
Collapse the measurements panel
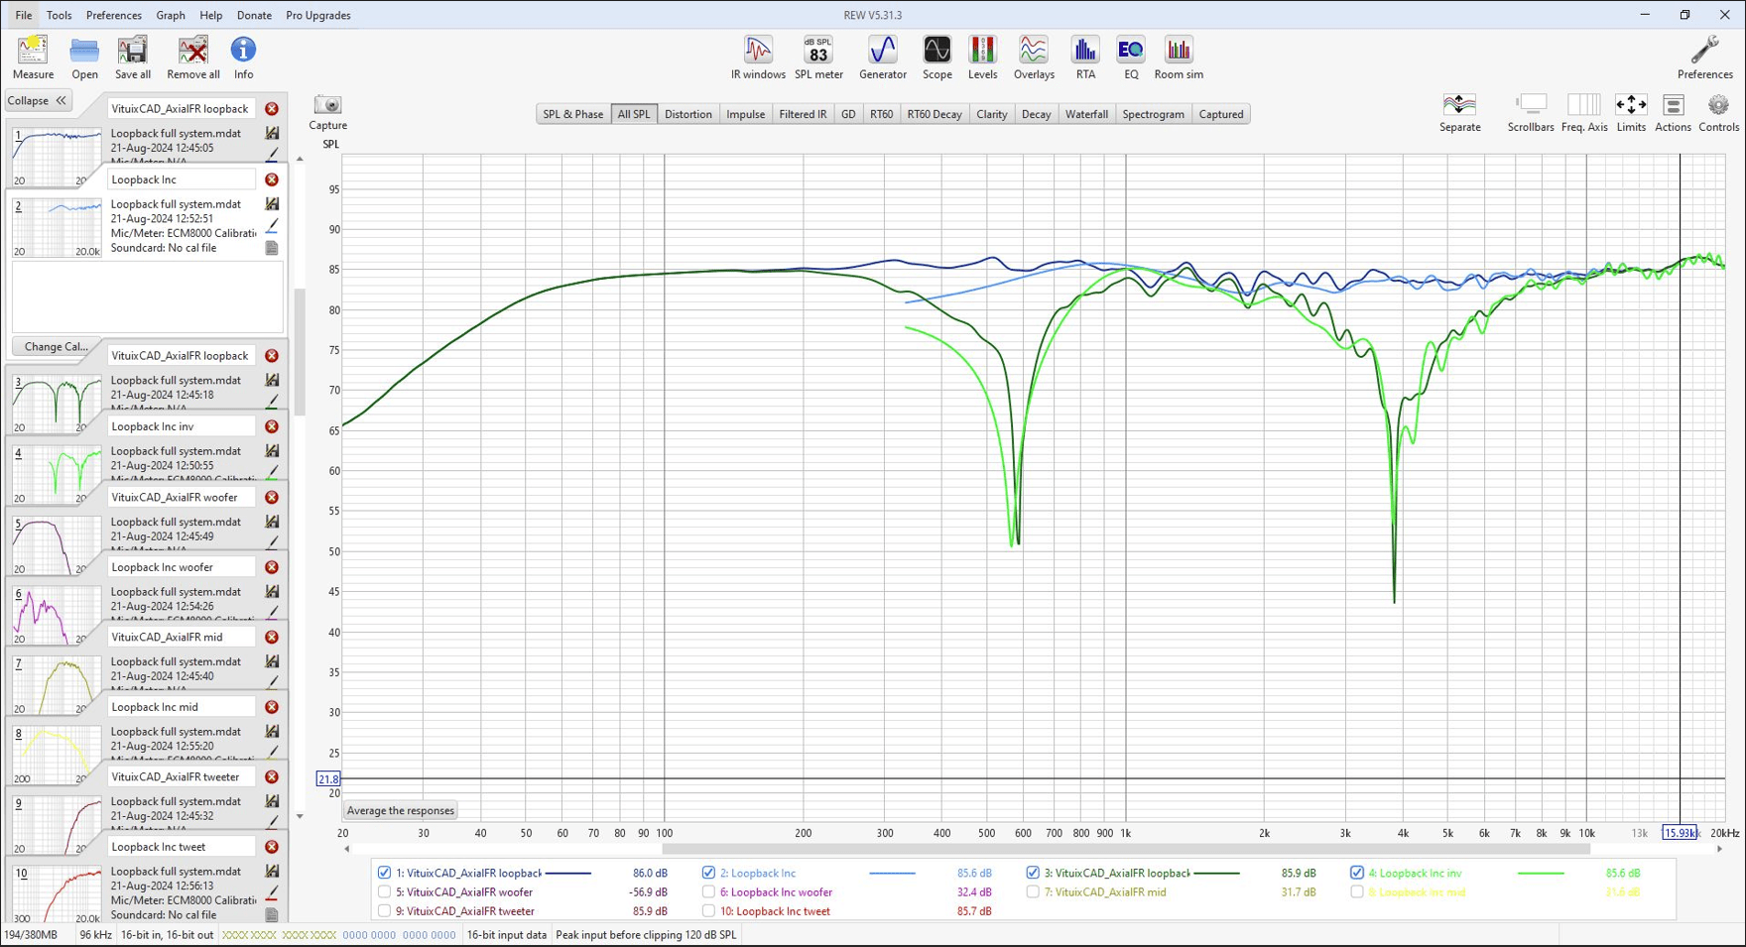(x=38, y=100)
